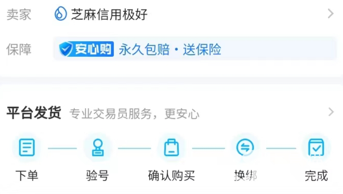This screenshot has height=194, width=343.
Task: Tap the 验号 step label
Action: point(97,176)
